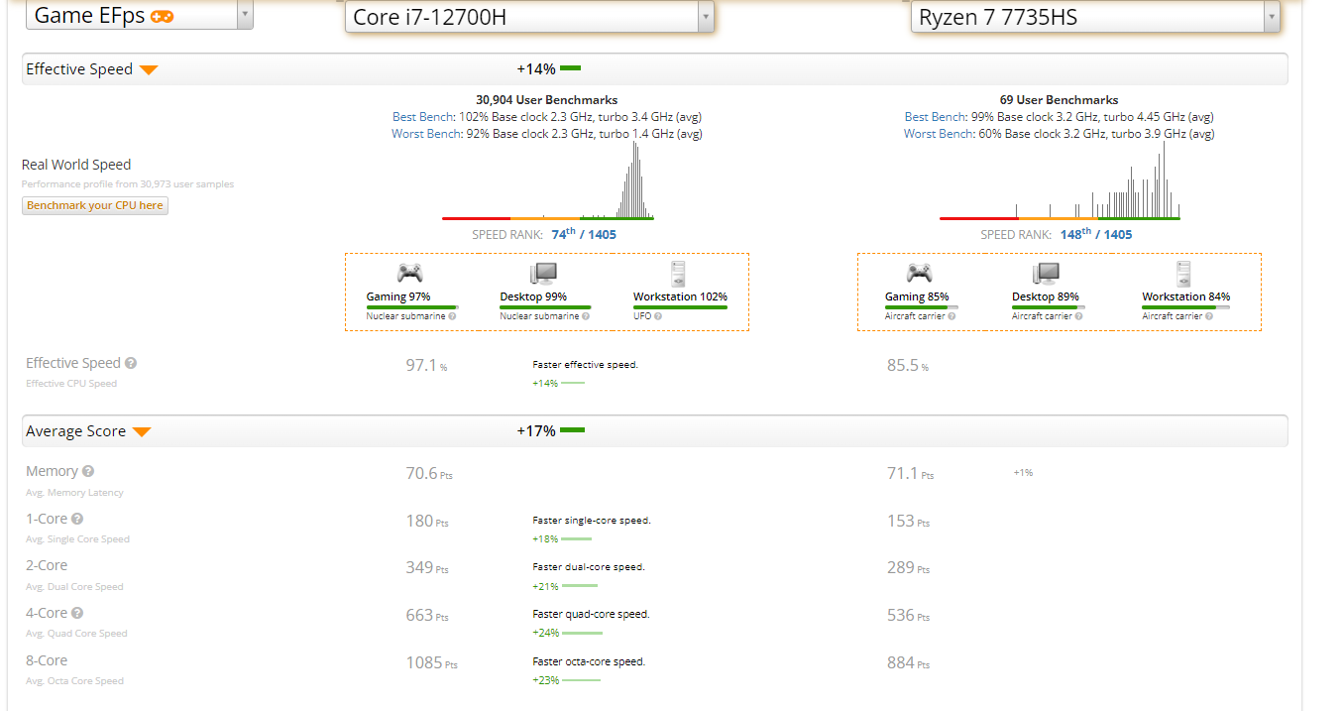
Task: Click the 71.1 Pts memory score
Action: (x=910, y=474)
